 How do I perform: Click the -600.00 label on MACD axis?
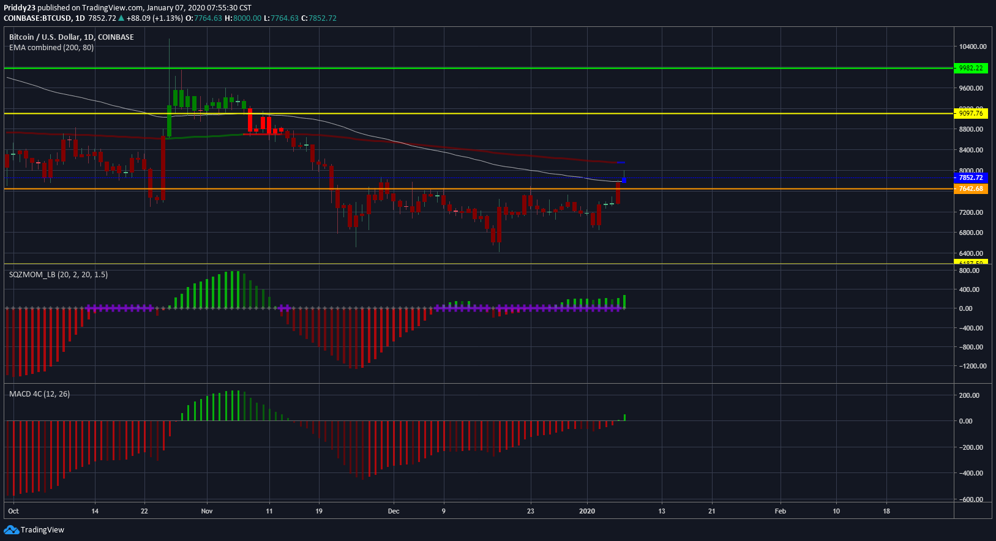972,499
